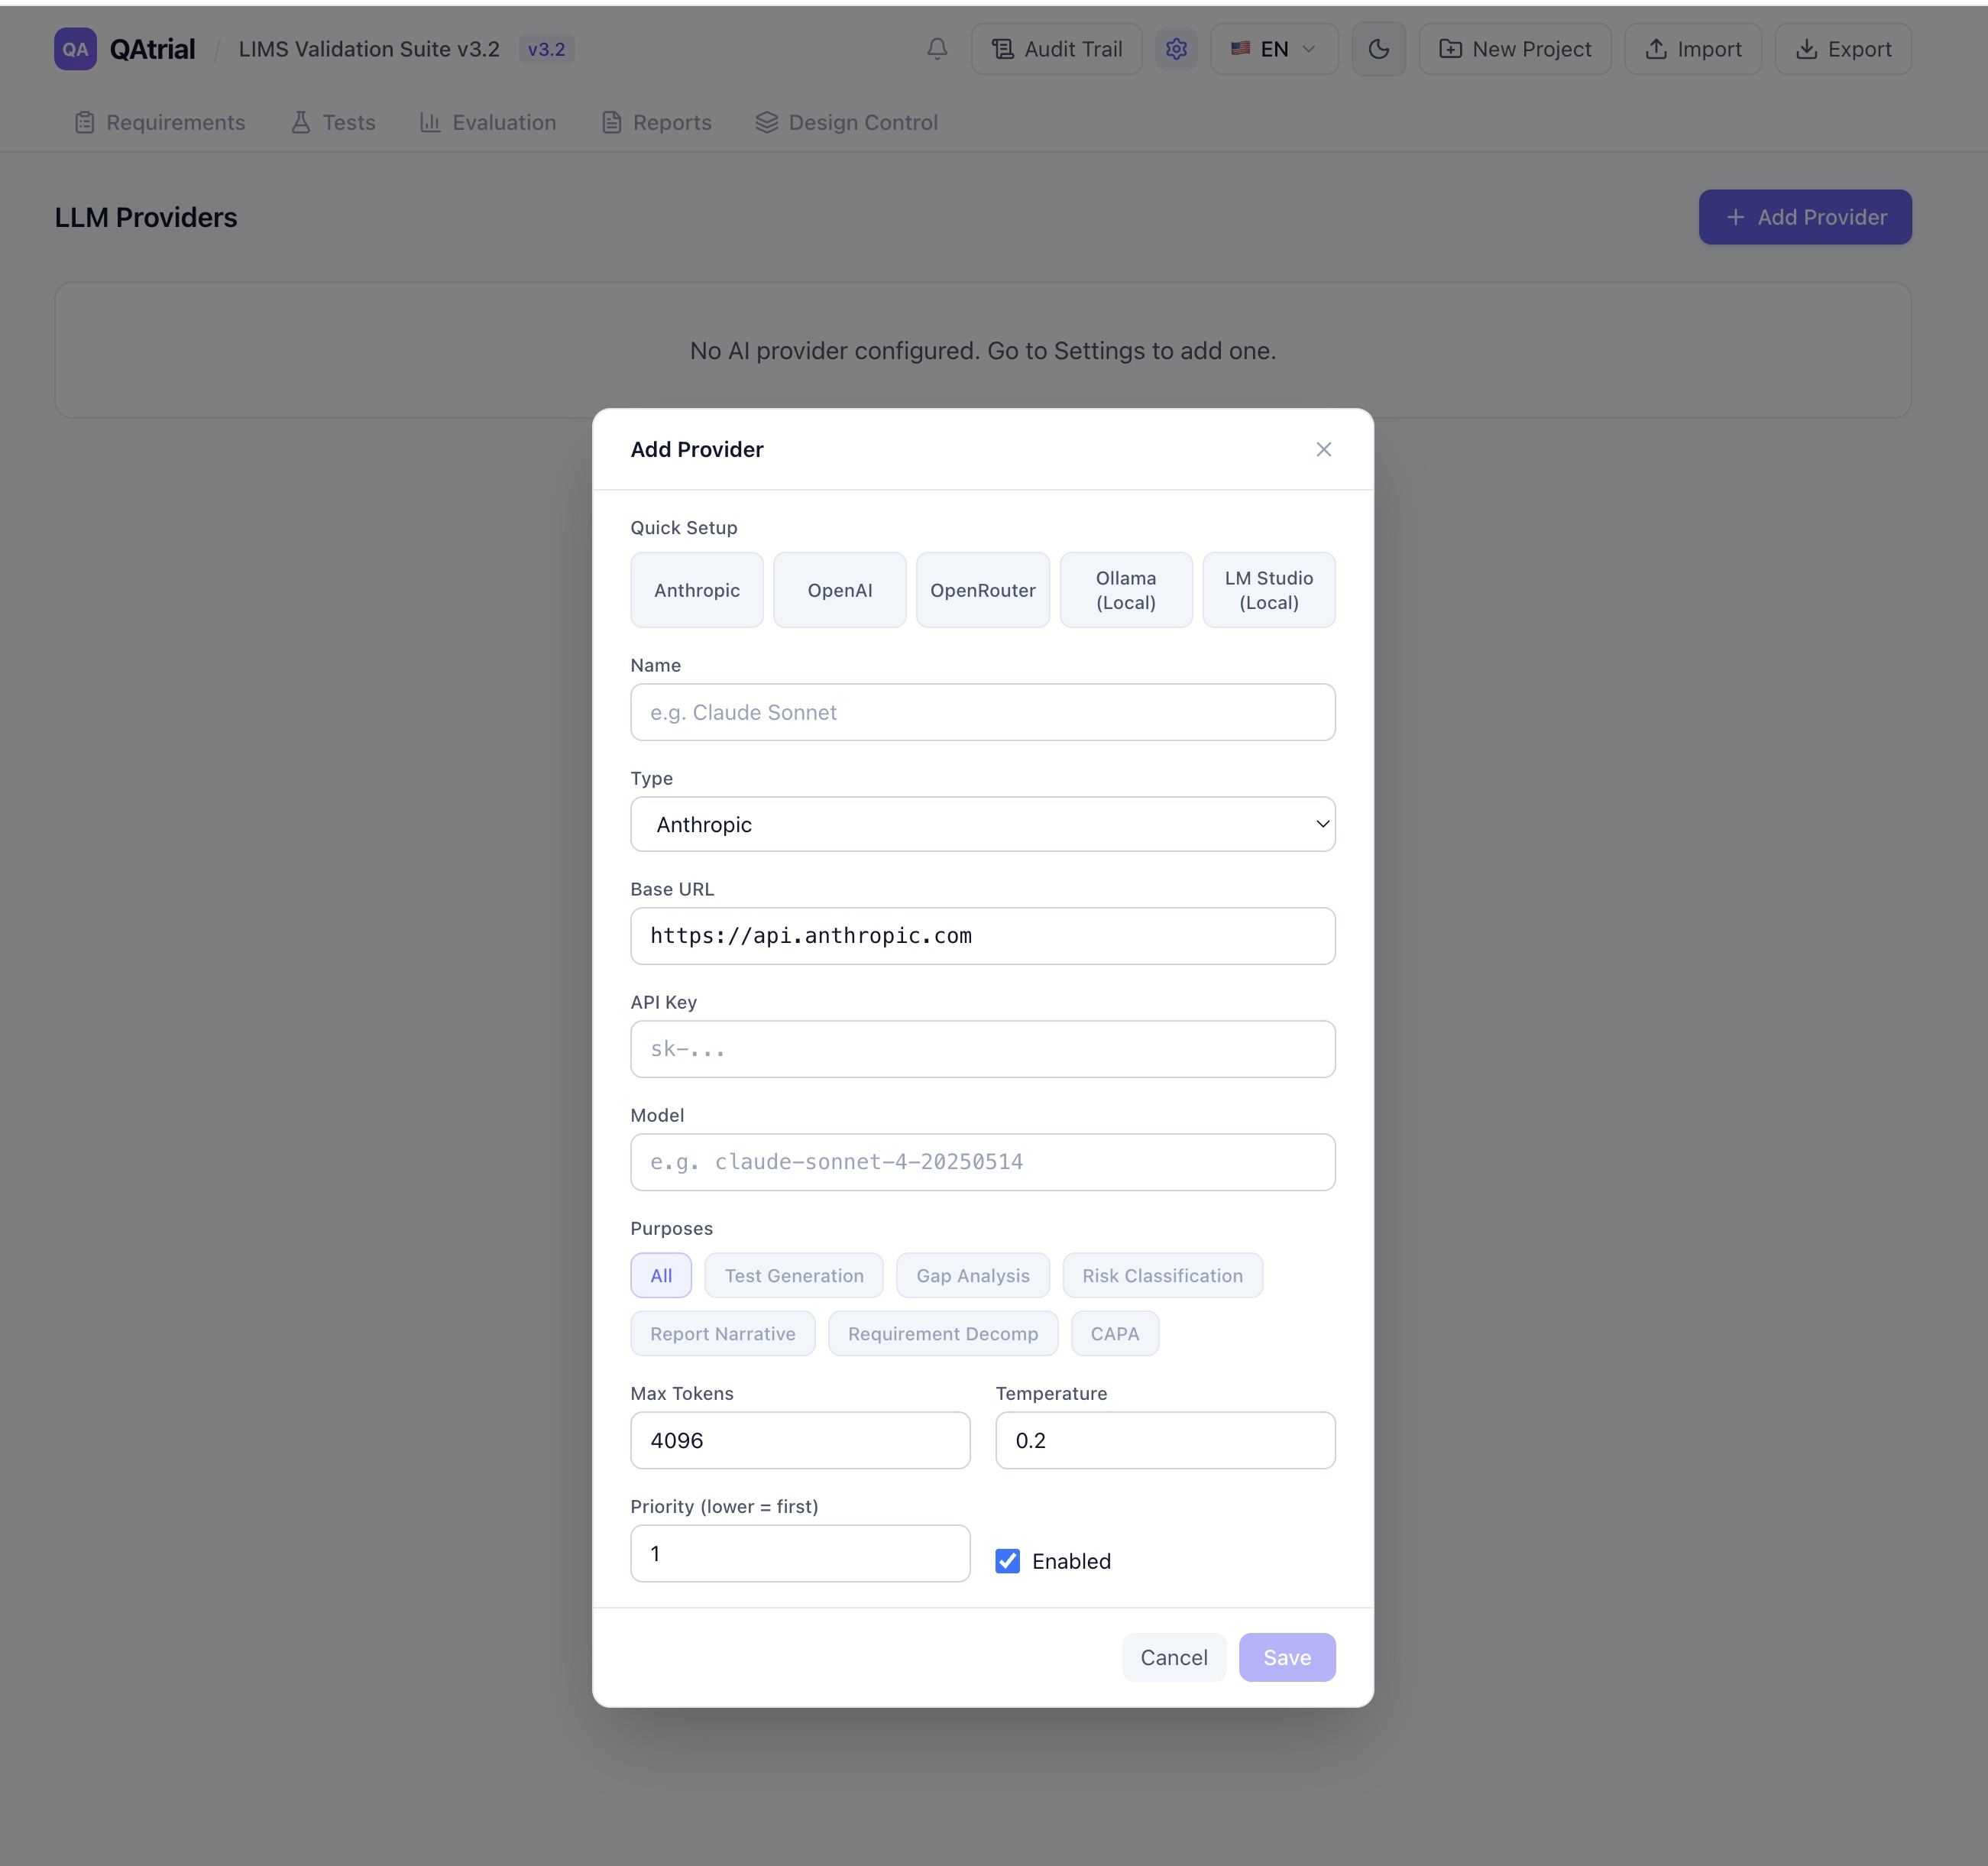
Task: Select the Ollama (Local) quick setup
Action: (1125, 590)
